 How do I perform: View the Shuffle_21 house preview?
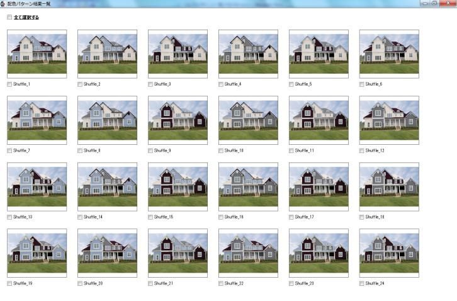(x=178, y=253)
